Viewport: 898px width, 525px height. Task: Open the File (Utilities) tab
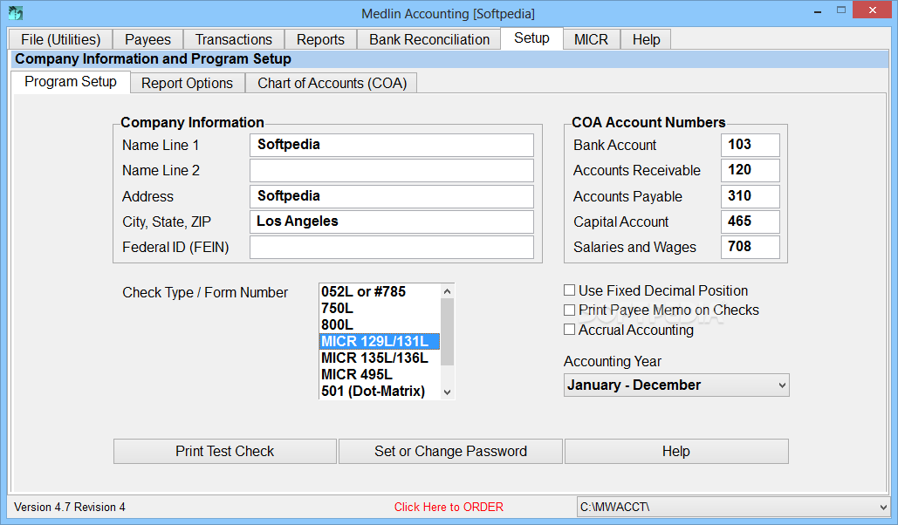(x=61, y=39)
